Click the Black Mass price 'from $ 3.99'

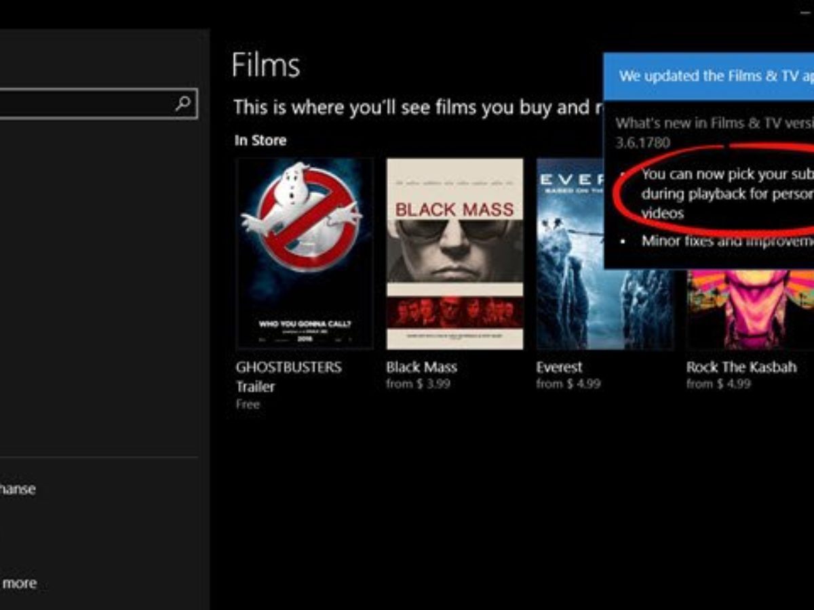[x=419, y=384]
